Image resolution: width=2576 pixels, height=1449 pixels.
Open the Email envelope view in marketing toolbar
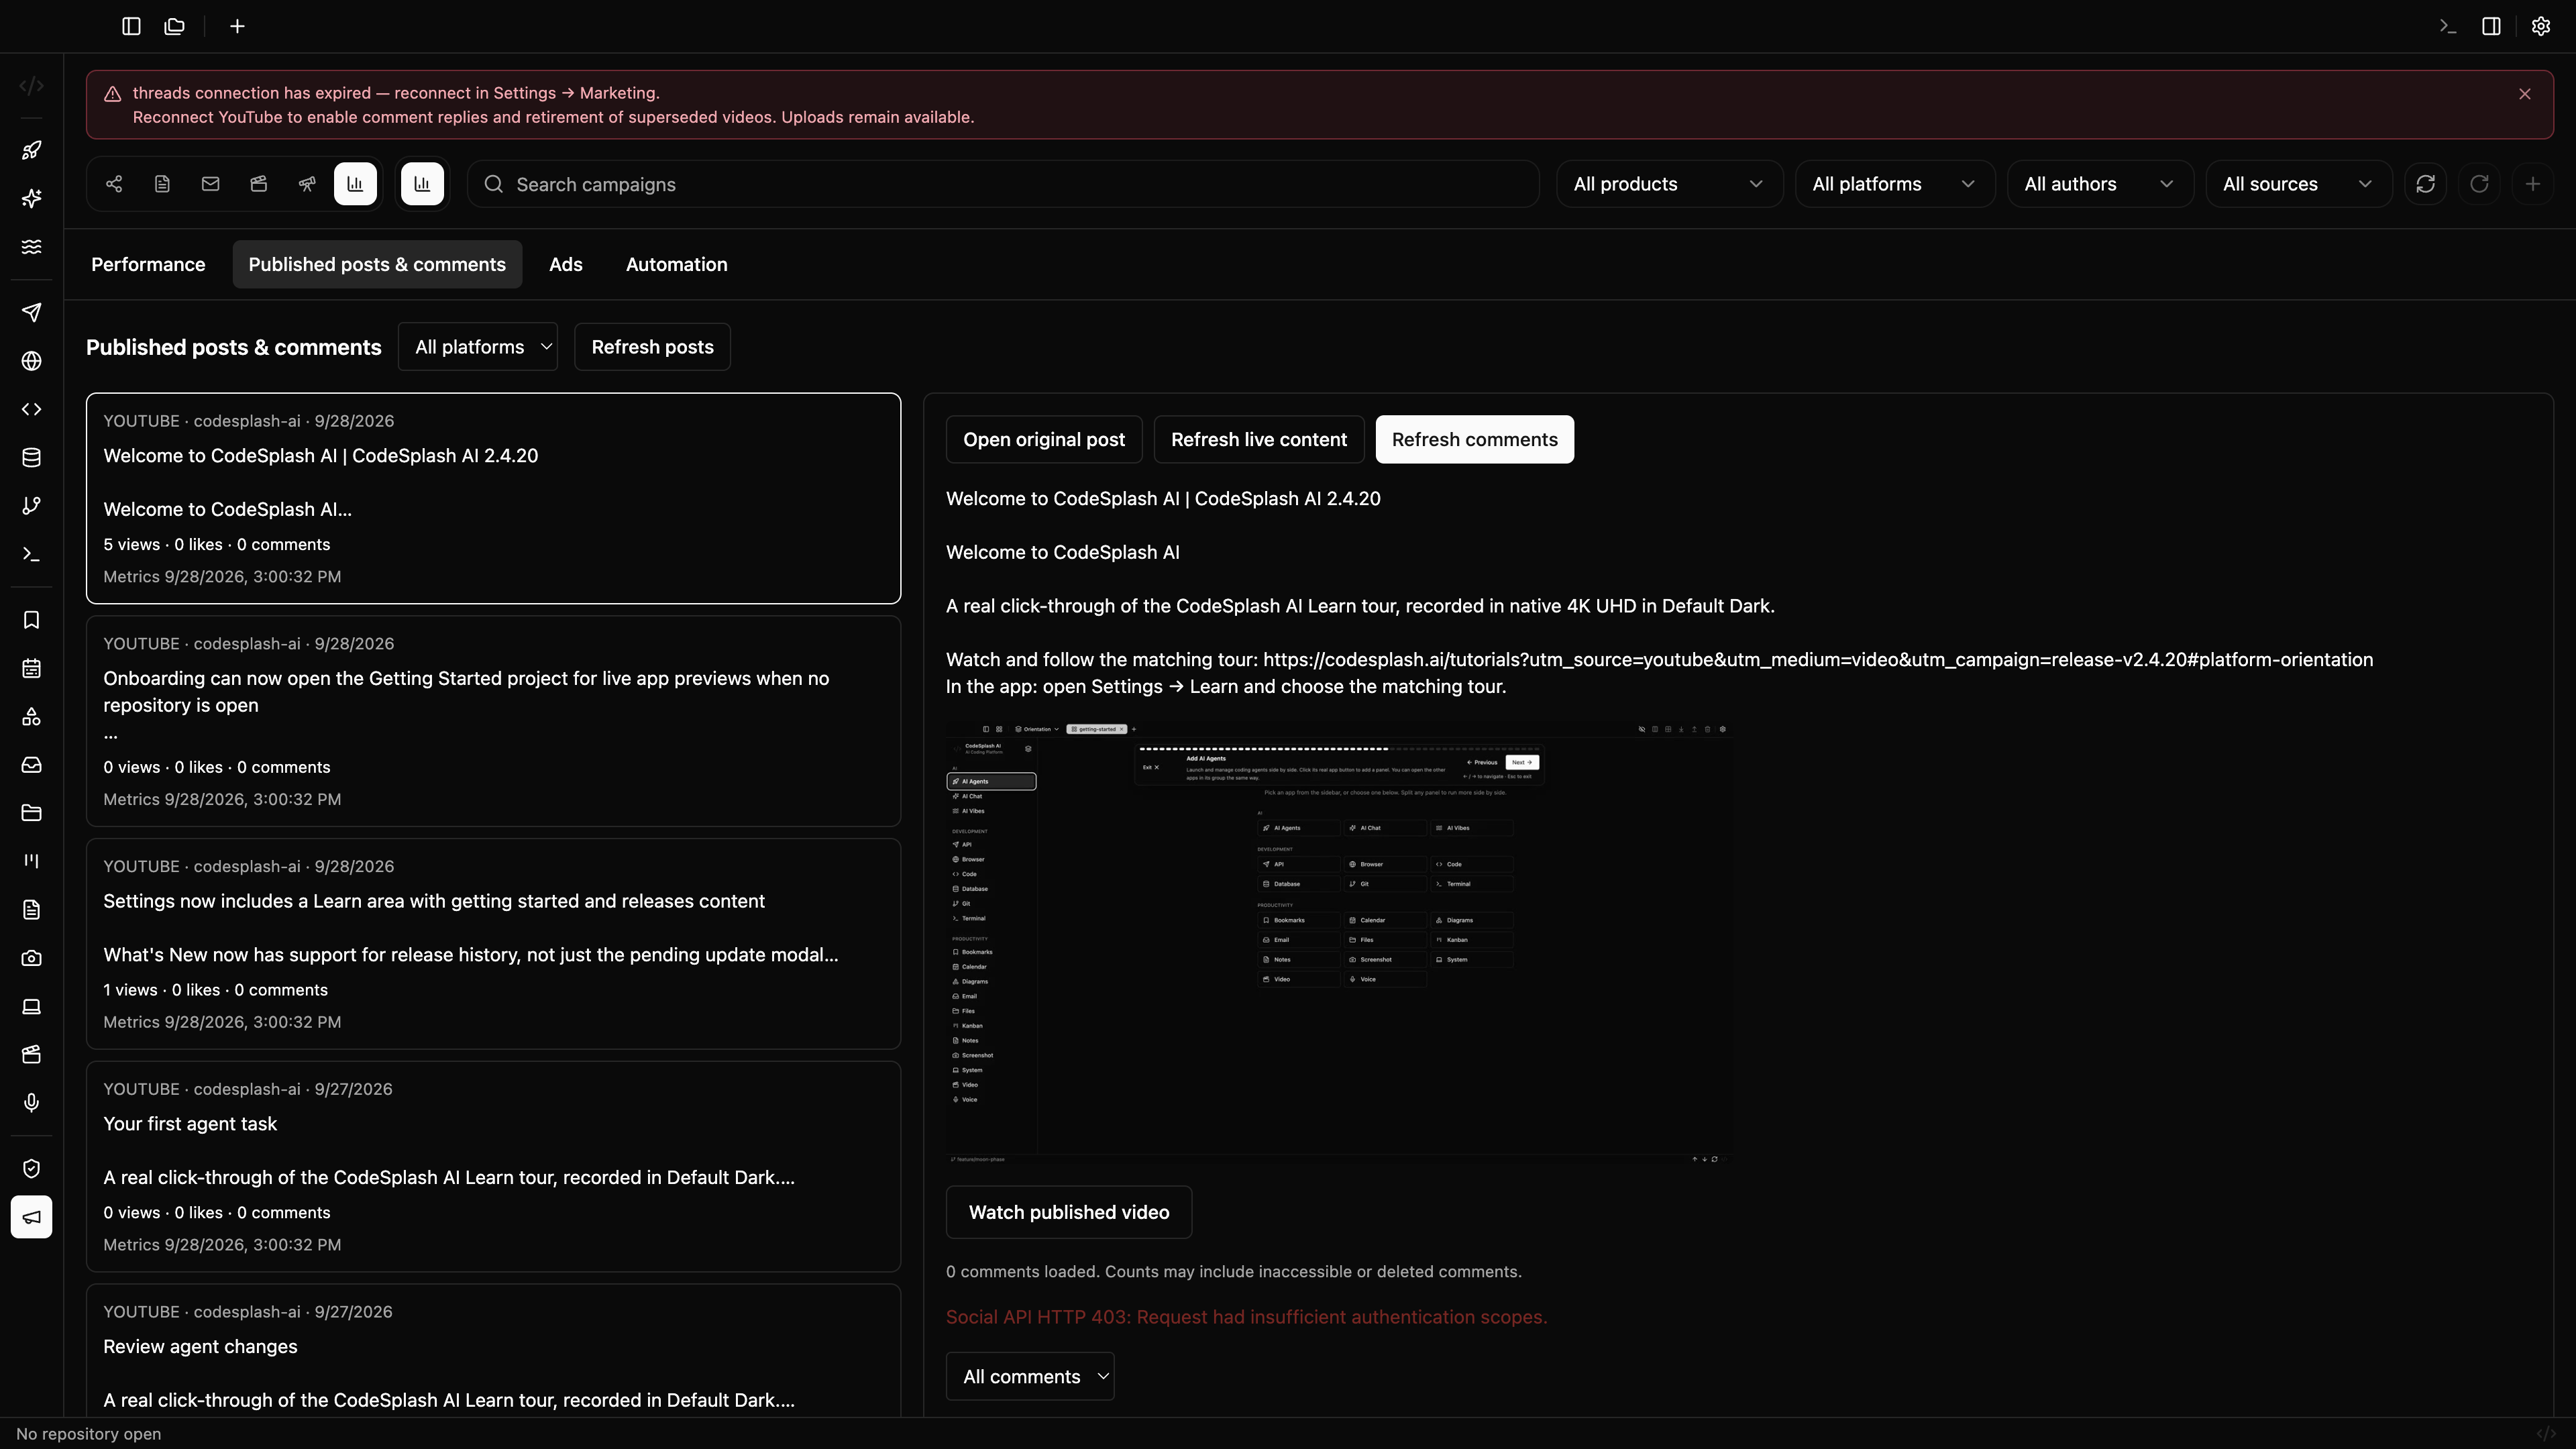click(210, 184)
